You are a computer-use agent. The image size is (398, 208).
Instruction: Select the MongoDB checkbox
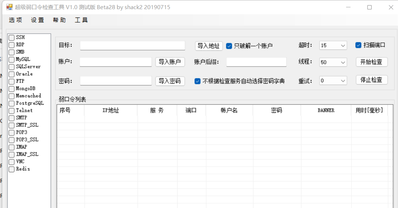tap(11, 89)
